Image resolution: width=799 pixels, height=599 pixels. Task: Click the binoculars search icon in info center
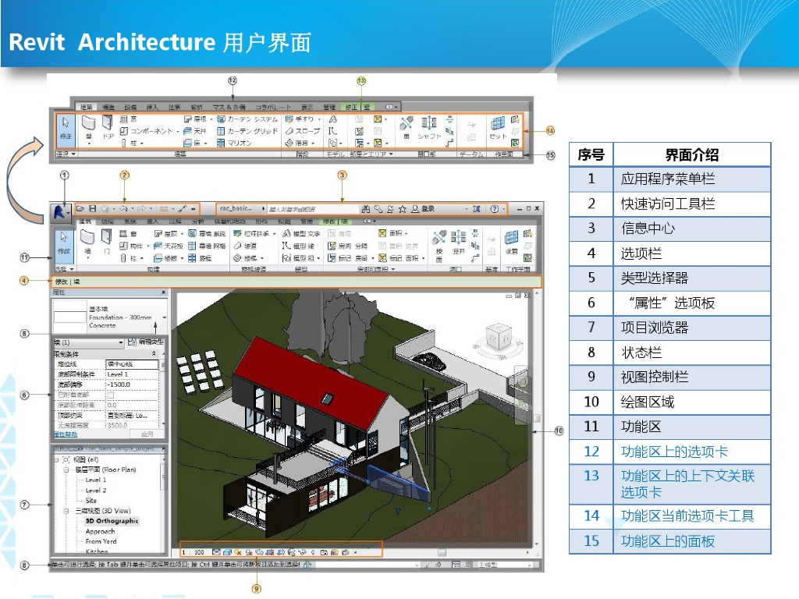click(365, 209)
